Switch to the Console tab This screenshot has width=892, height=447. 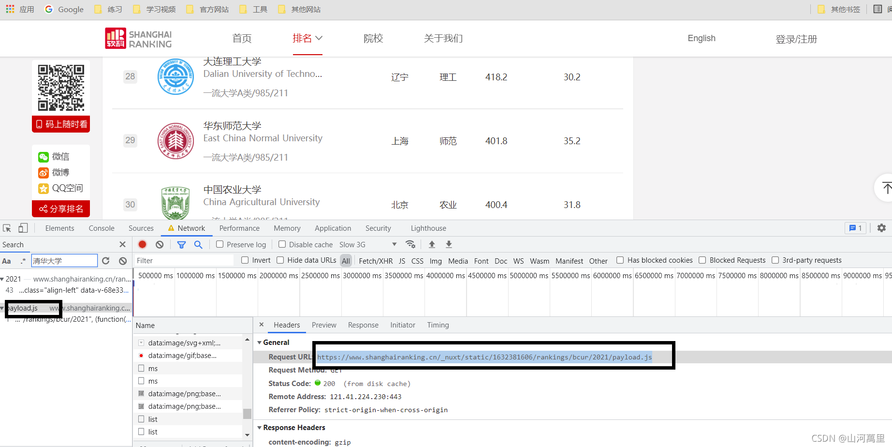pos(102,228)
